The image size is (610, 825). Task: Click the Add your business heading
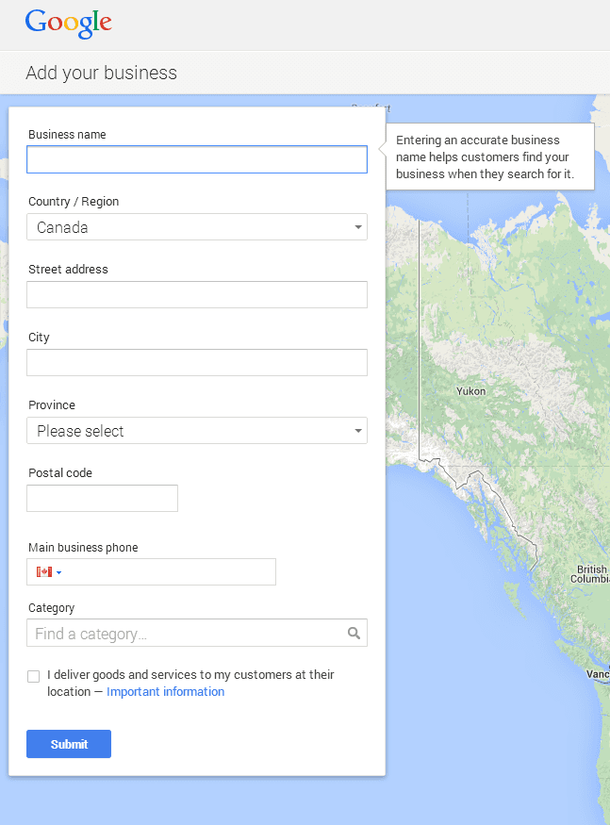102,73
